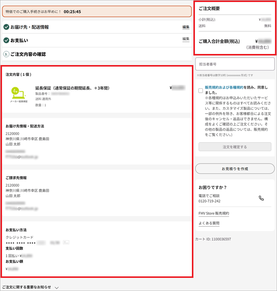The width and height of the screenshot is (277, 291).
Task: Edit the お届け先・配送情報 section
Action: 186,27
